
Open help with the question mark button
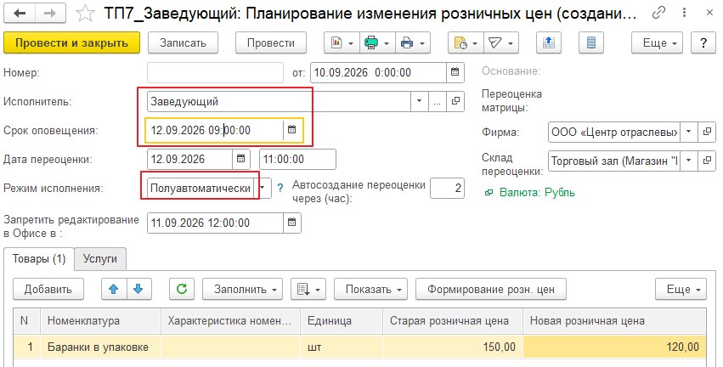click(x=703, y=42)
